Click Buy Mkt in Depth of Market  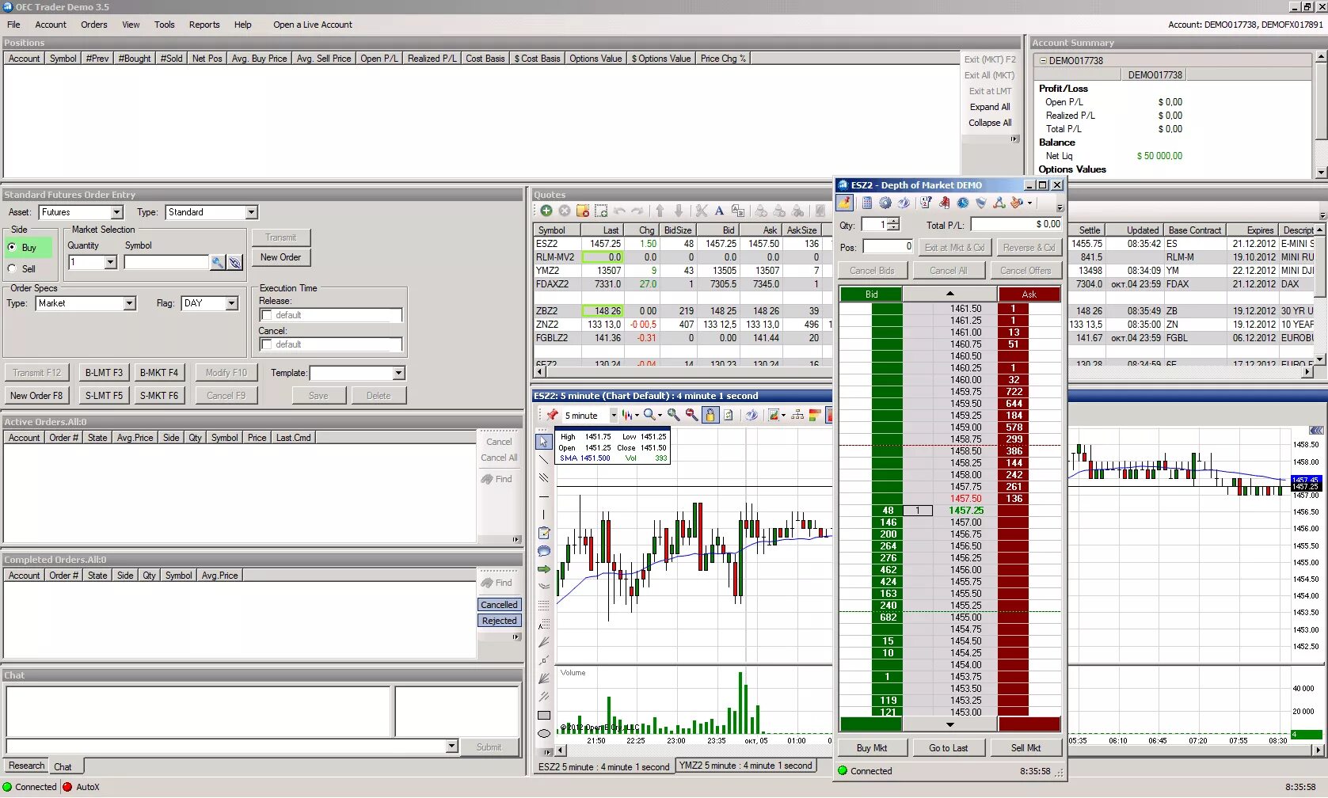(x=872, y=748)
